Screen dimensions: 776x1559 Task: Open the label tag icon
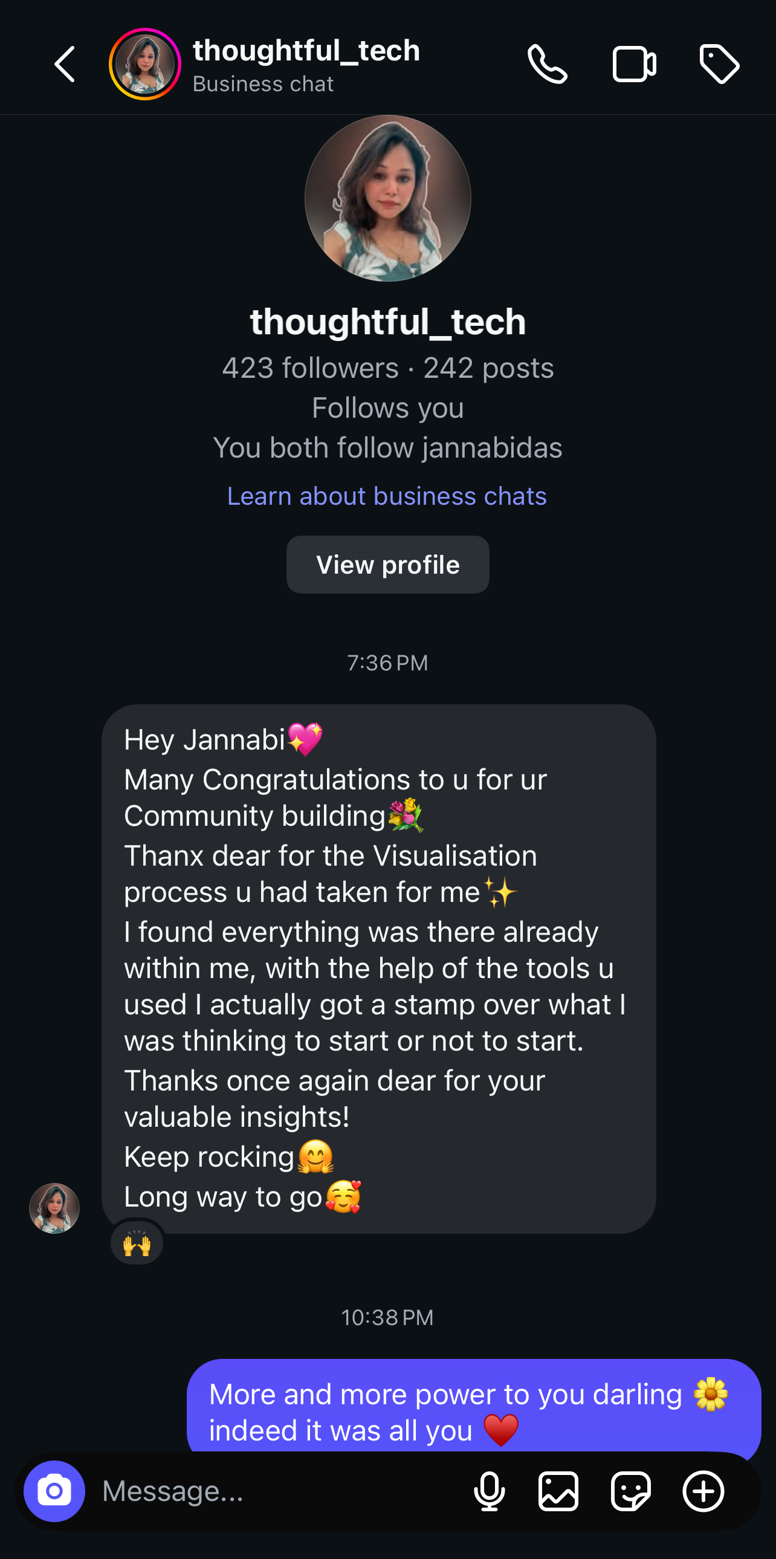coord(719,64)
